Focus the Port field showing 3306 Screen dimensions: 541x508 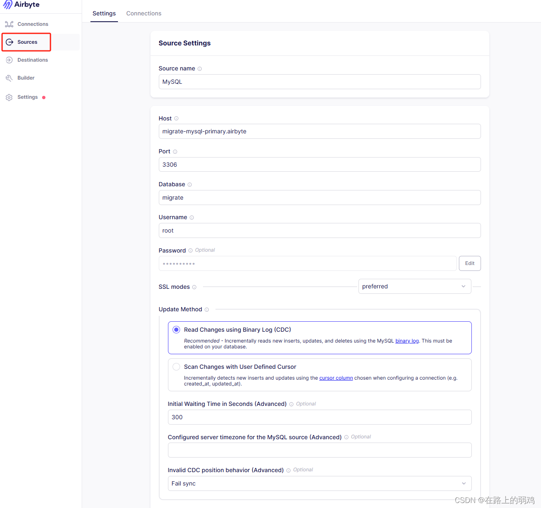320,165
